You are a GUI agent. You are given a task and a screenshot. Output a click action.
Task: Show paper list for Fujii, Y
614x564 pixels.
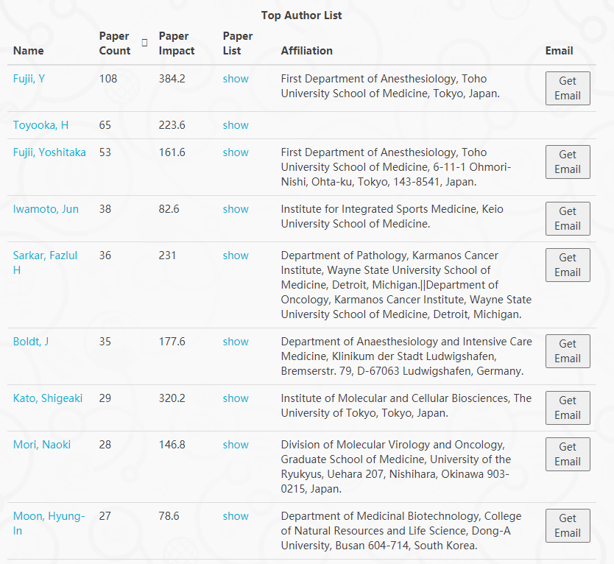236,79
